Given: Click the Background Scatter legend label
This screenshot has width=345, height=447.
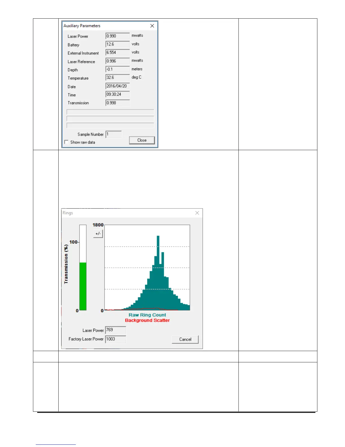Looking at the screenshot, I should 147,320.
